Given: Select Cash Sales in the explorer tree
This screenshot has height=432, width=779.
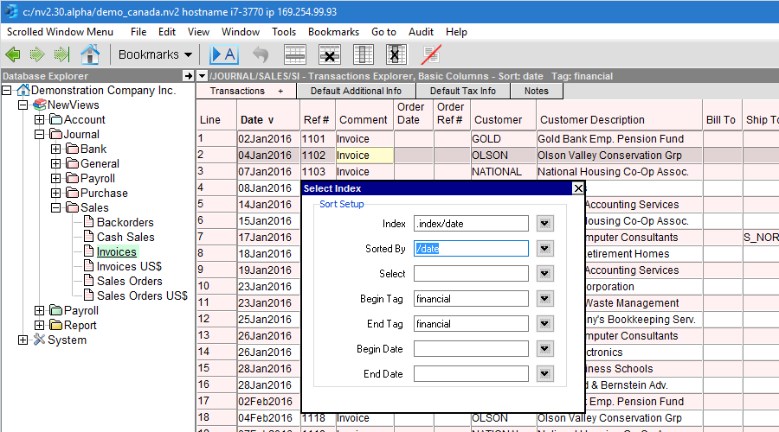Looking at the screenshot, I should coord(125,237).
